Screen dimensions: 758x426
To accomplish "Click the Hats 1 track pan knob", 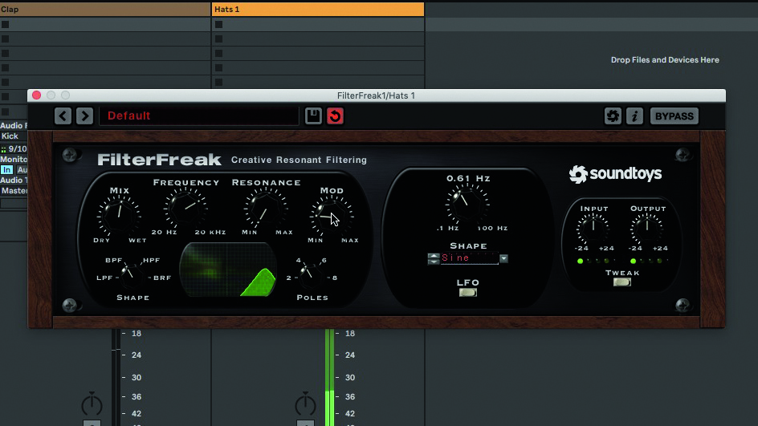I will [305, 404].
